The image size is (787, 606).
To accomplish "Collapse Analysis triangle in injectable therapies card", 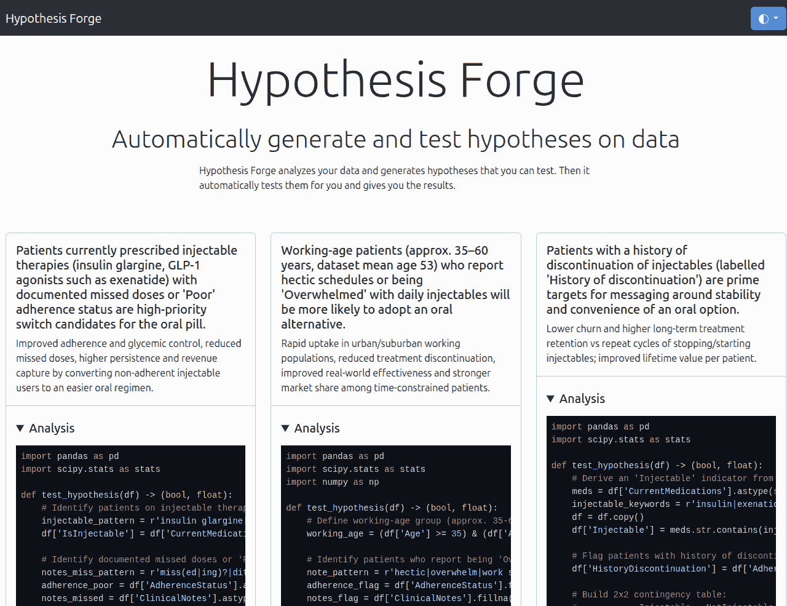I will (x=20, y=428).
